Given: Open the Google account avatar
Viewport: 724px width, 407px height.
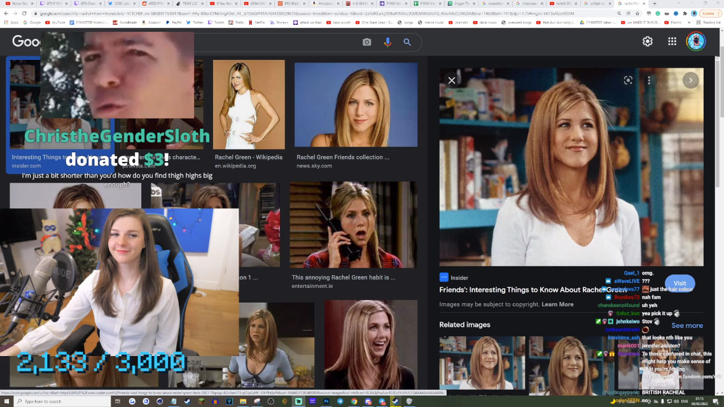Looking at the screenshot, I should pyautogui.click(x=695, y=41).
